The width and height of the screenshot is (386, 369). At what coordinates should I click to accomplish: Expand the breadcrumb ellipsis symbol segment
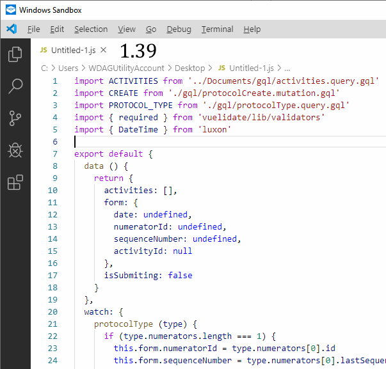click(287, 68)
